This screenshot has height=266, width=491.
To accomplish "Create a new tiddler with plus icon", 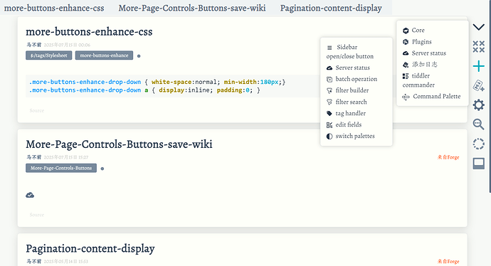I will point(478,66).
